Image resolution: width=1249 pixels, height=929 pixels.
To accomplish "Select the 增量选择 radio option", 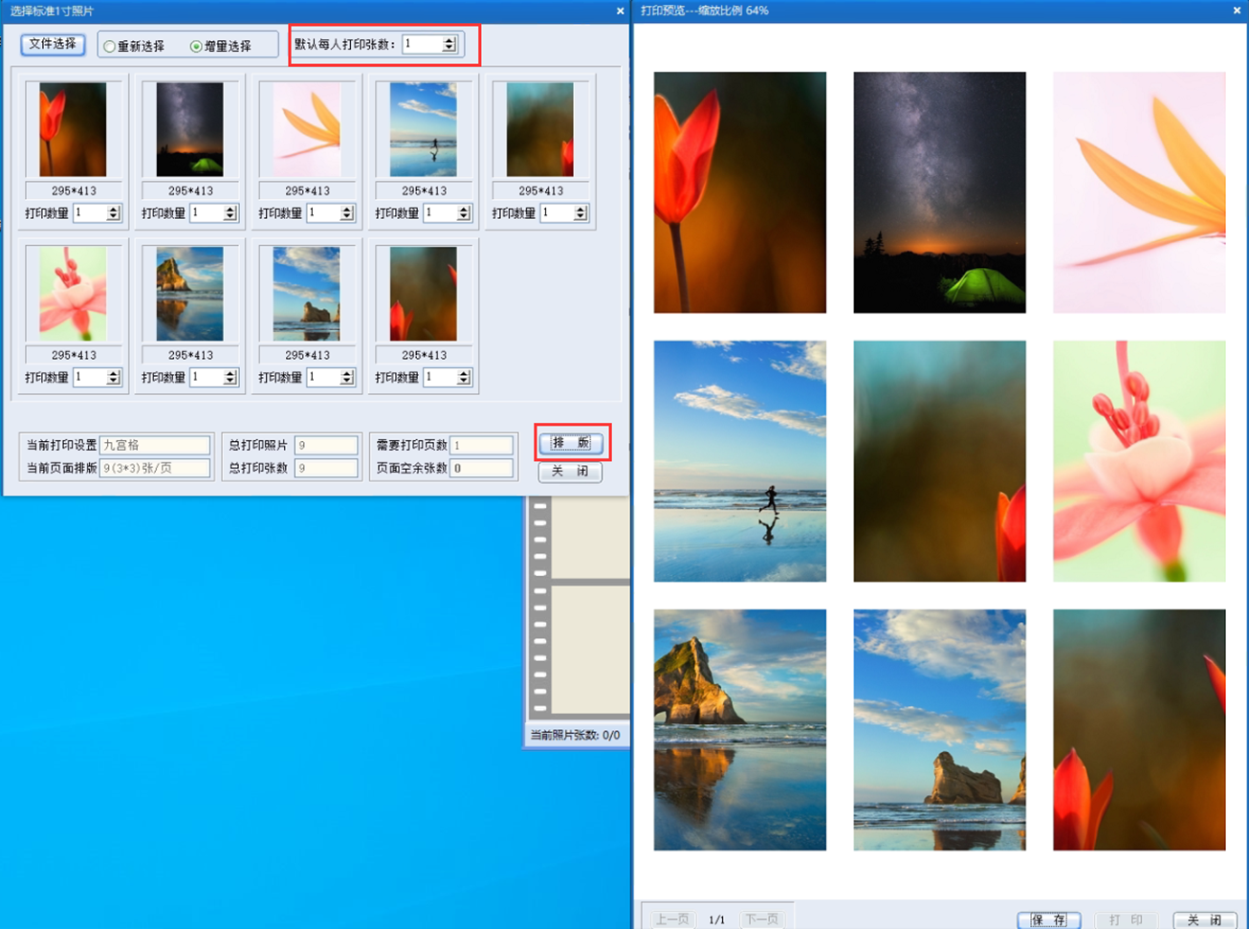I will pos(196,47).
